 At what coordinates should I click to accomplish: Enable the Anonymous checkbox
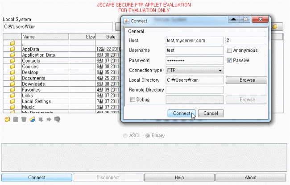click(x=230, y=50)
